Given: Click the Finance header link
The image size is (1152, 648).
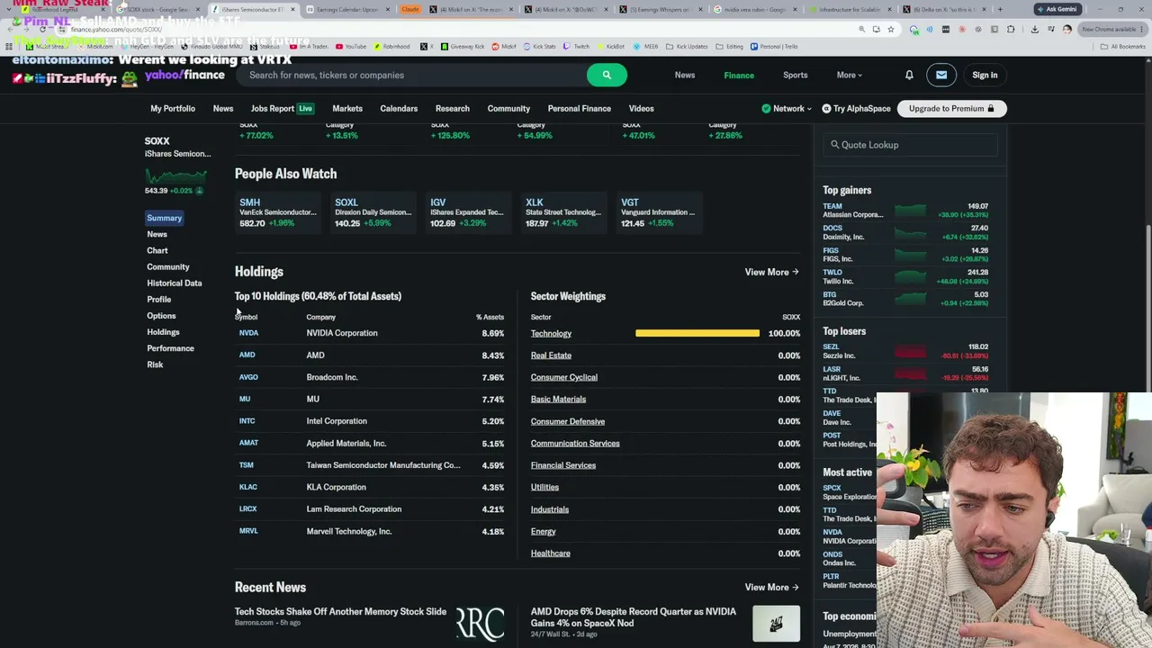Looking at the screenshot, I should 739,76.
